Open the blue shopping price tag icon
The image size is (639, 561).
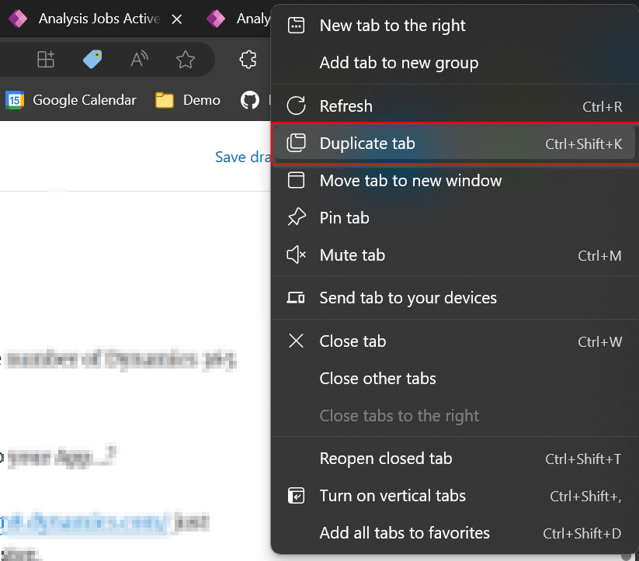click(92, 60)
